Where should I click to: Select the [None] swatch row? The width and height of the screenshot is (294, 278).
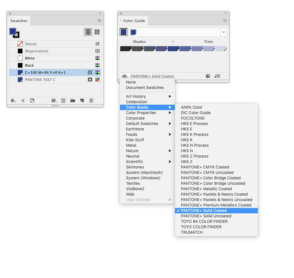point(55,44)
